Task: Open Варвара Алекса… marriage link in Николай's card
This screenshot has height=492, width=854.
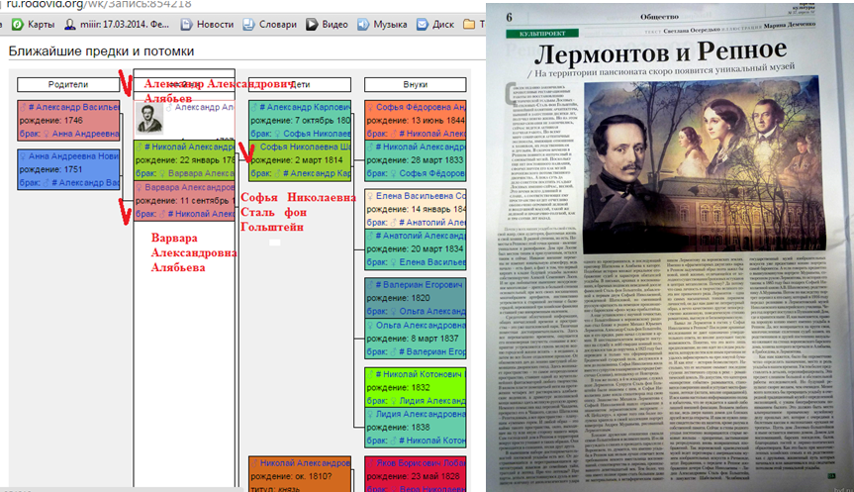Action: pos(201,173)
